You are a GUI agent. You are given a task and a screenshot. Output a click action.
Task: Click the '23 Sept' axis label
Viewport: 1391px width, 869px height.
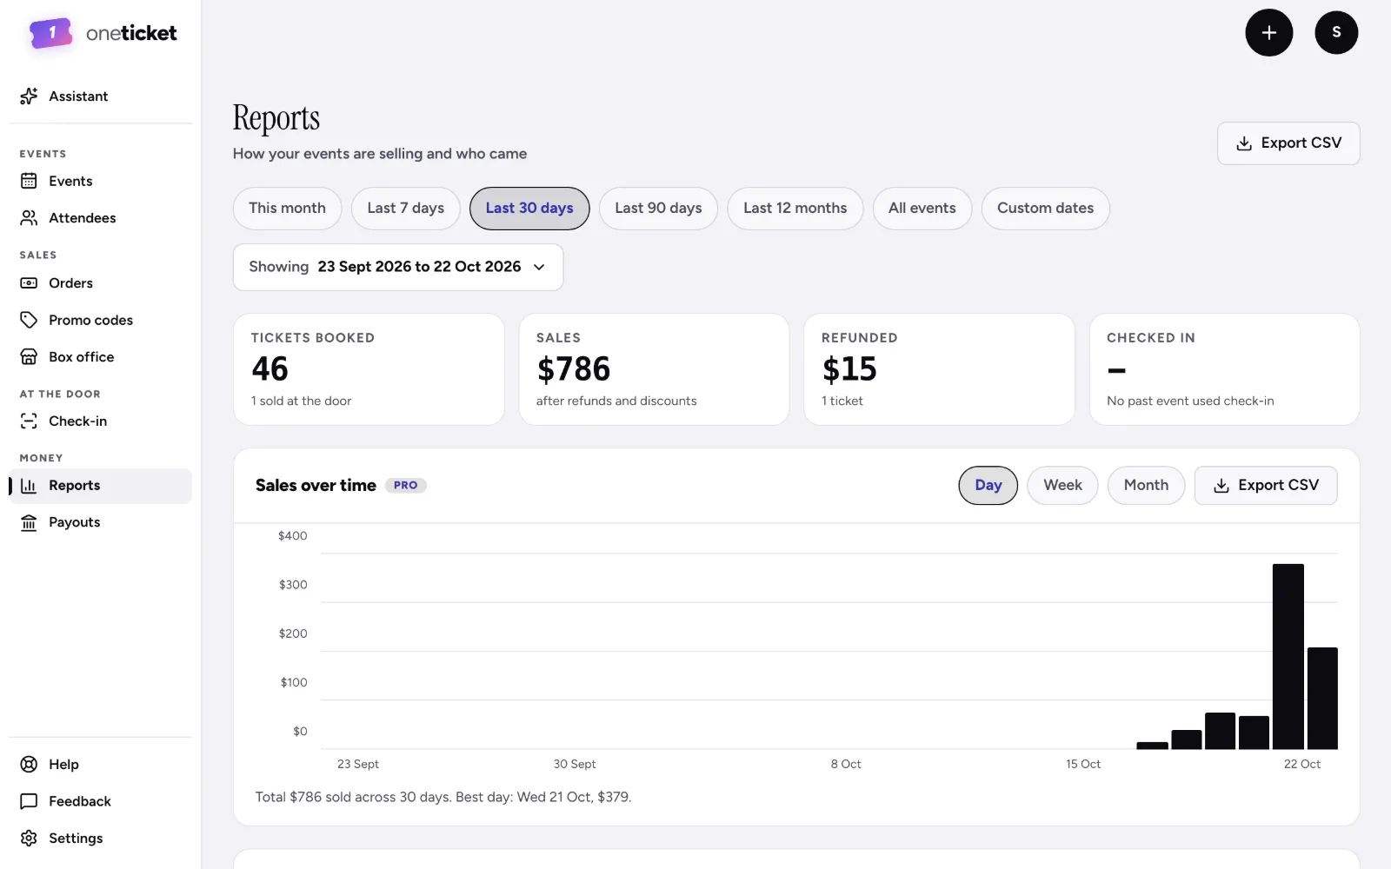tap(358, 765)
